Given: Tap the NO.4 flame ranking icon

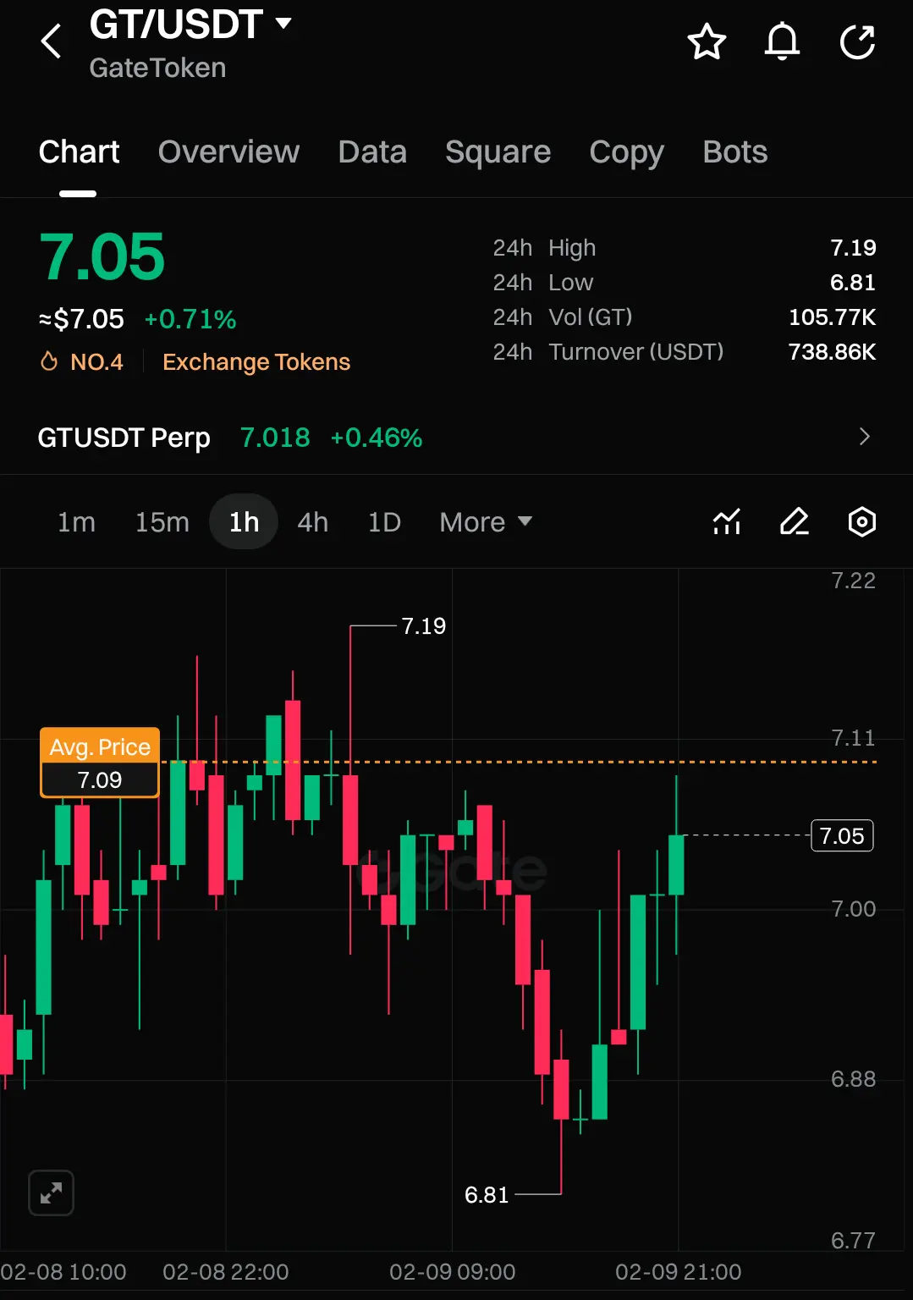Looking at the screenshot, I should [49, 361].
